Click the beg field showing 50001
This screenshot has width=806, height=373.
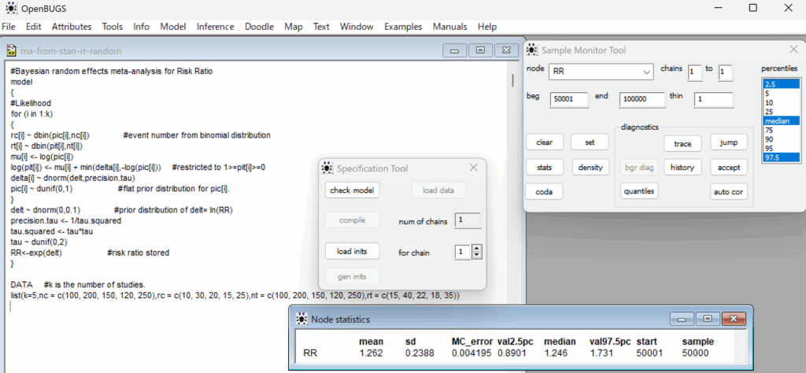[569, 100]
